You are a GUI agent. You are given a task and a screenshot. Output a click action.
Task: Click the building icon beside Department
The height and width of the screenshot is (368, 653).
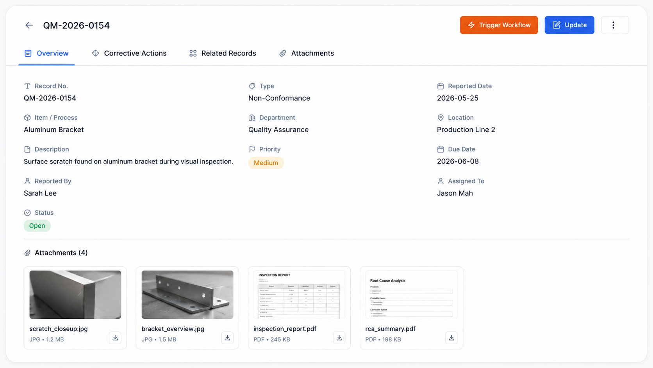pos(252,118)
